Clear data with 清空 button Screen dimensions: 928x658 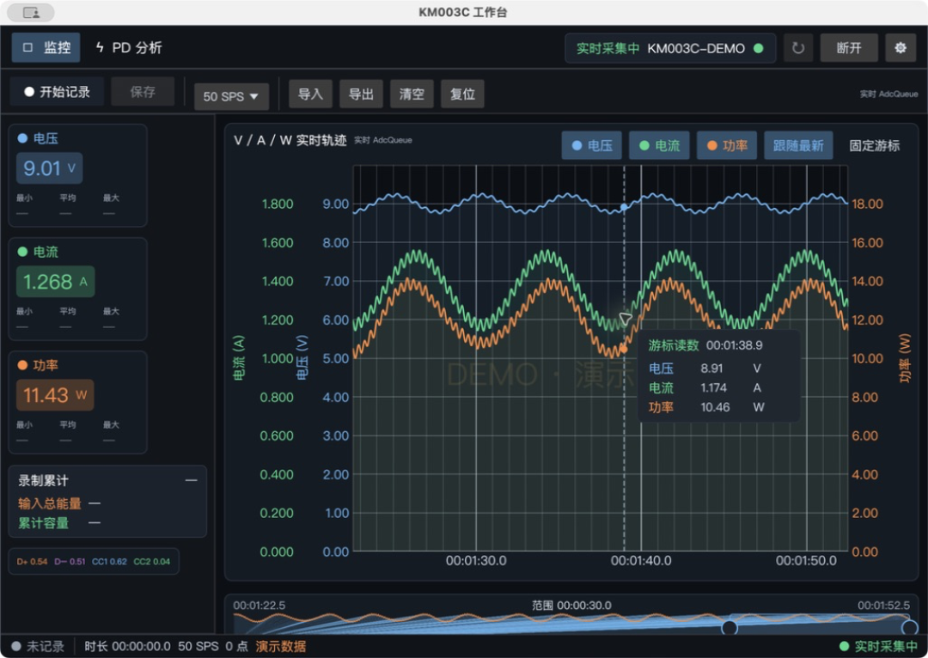412,94
